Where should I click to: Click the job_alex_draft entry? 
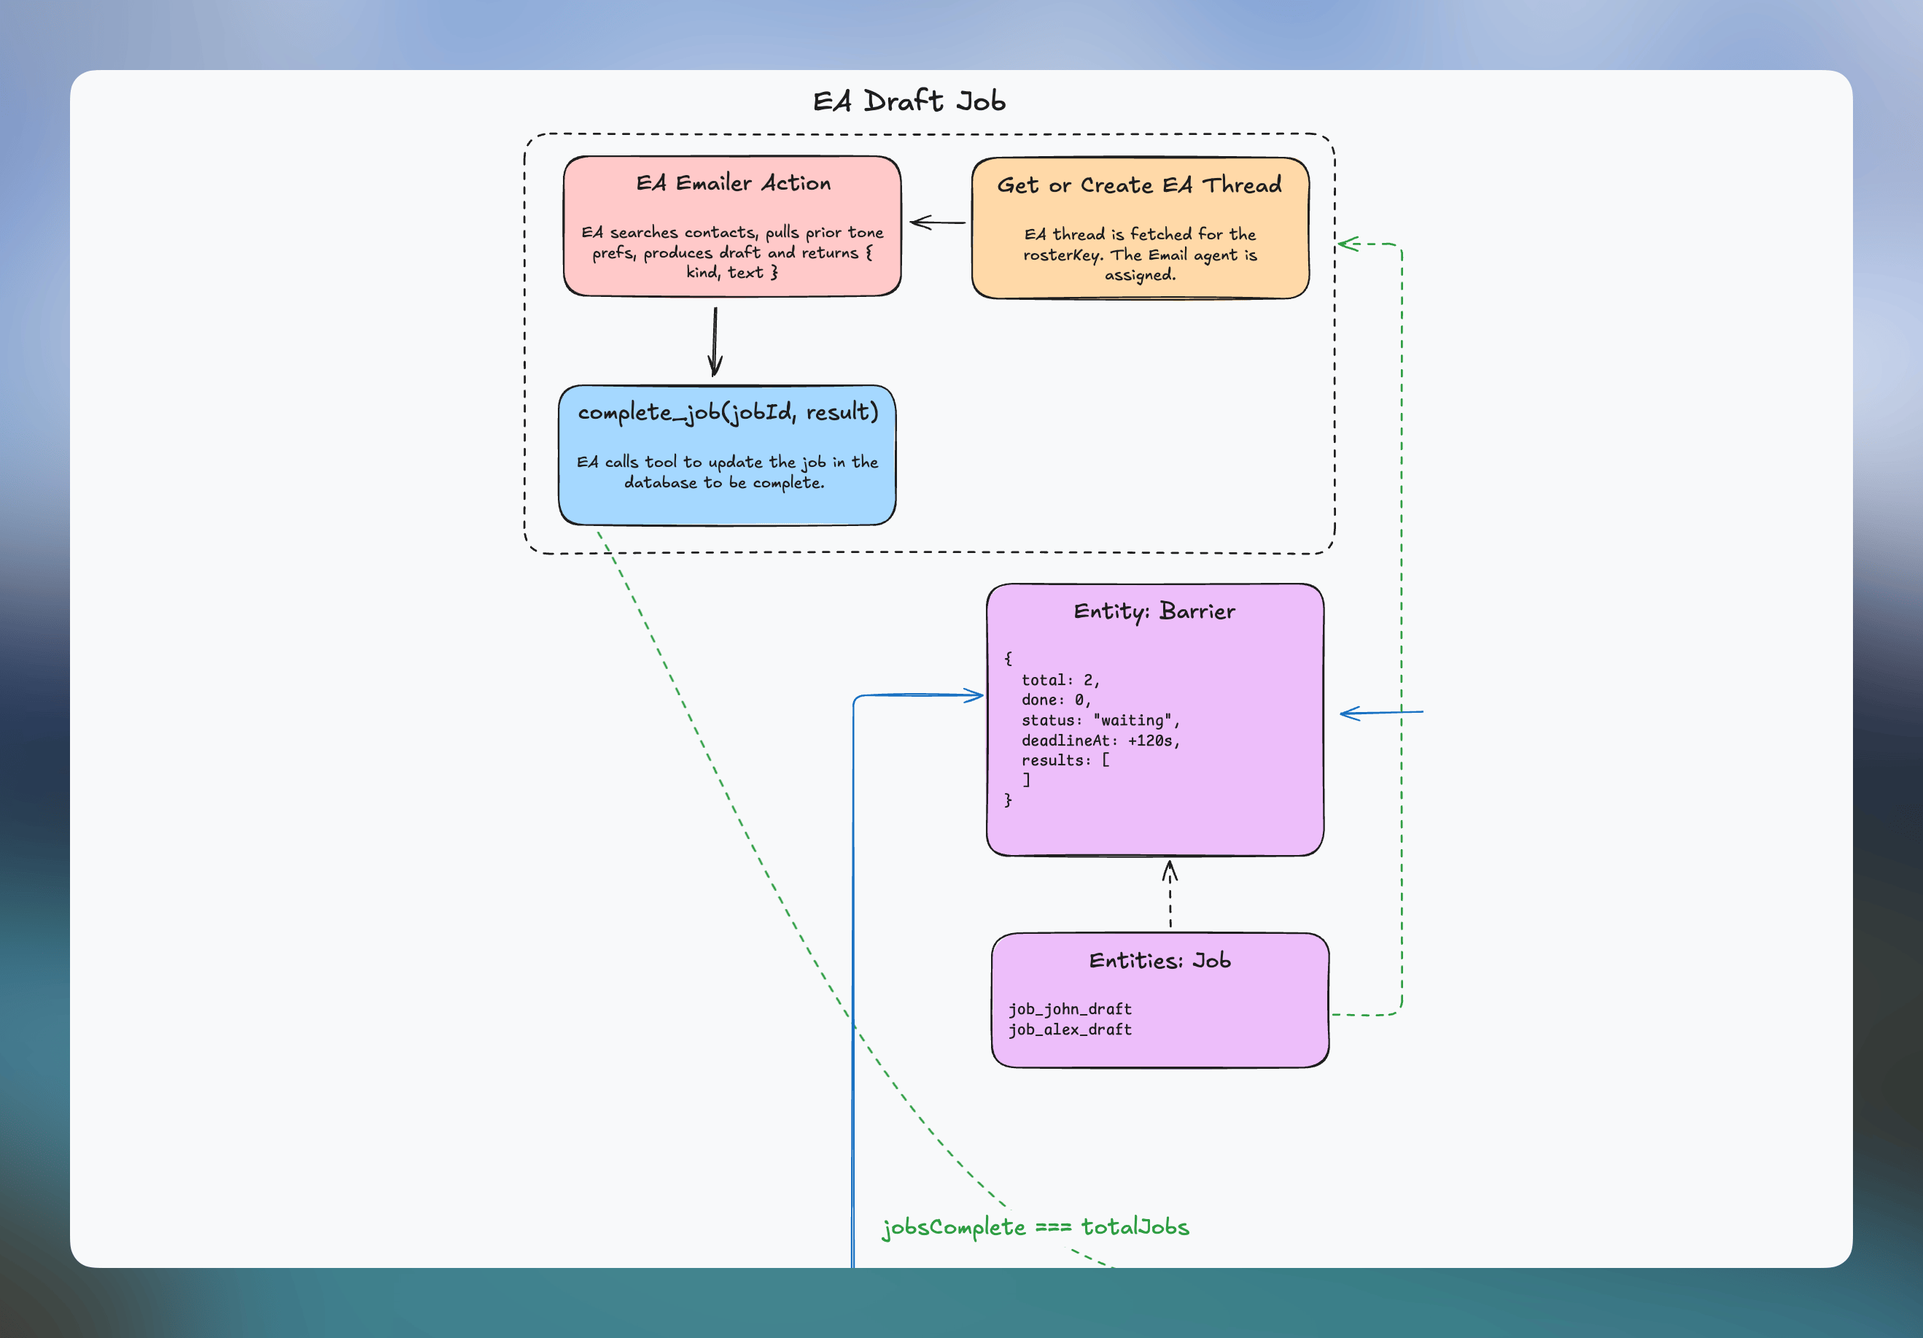(1070, 1029)
